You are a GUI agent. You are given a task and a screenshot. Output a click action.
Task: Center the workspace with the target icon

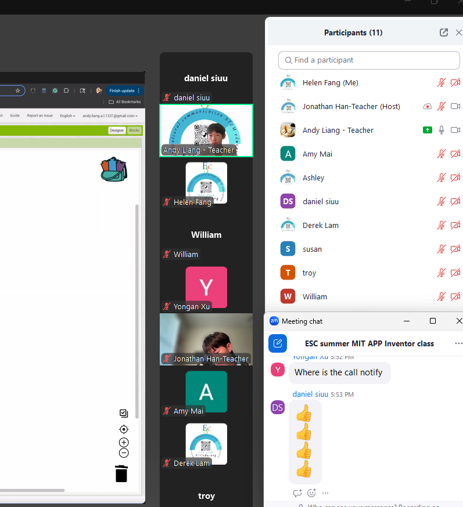124,429
